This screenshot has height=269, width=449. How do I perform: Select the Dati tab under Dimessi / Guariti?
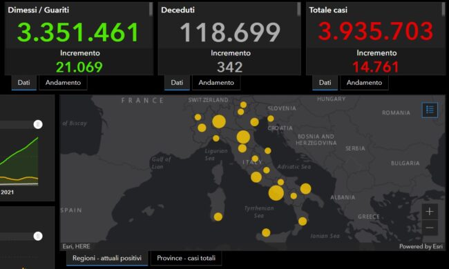[23, 83]
